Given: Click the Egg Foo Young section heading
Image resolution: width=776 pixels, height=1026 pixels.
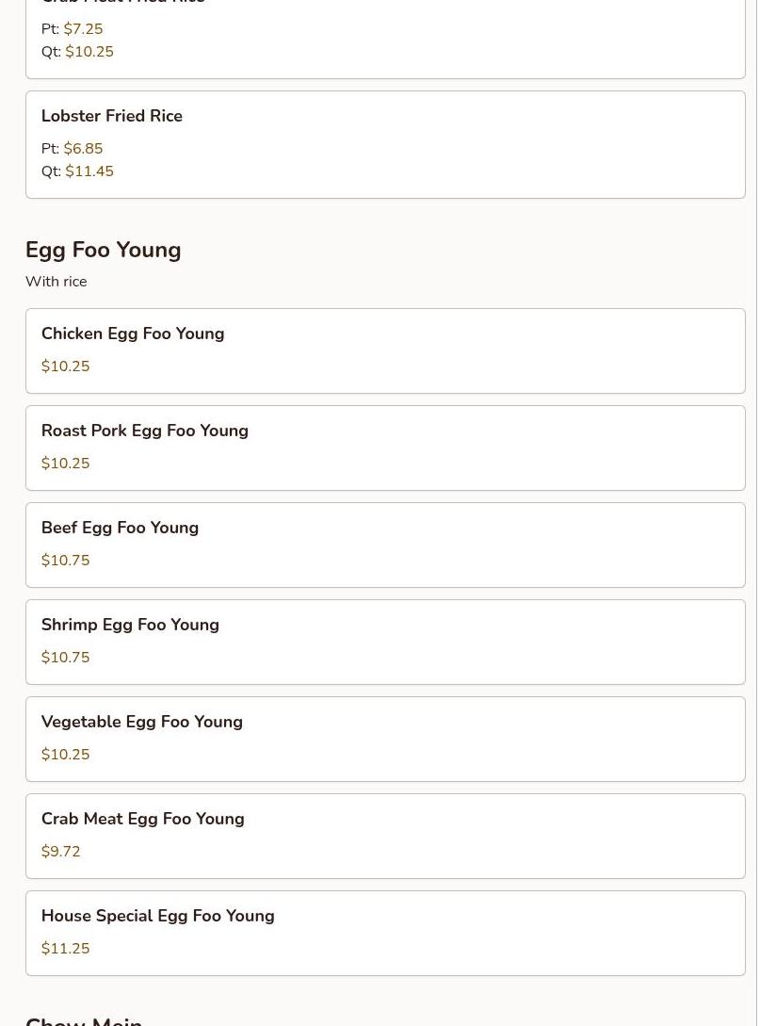Looking at the screenshot, I should (103, 250).
